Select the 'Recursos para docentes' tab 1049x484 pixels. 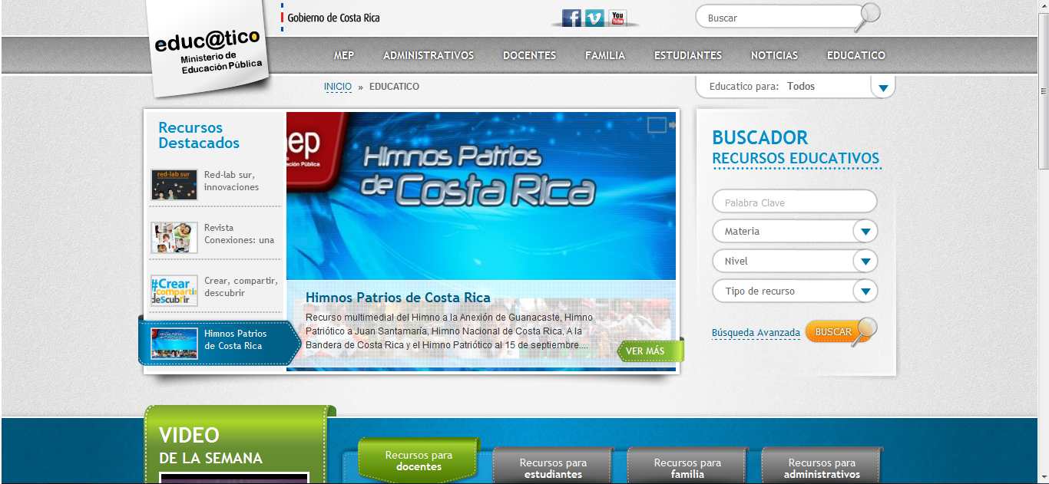click(419, 460)
